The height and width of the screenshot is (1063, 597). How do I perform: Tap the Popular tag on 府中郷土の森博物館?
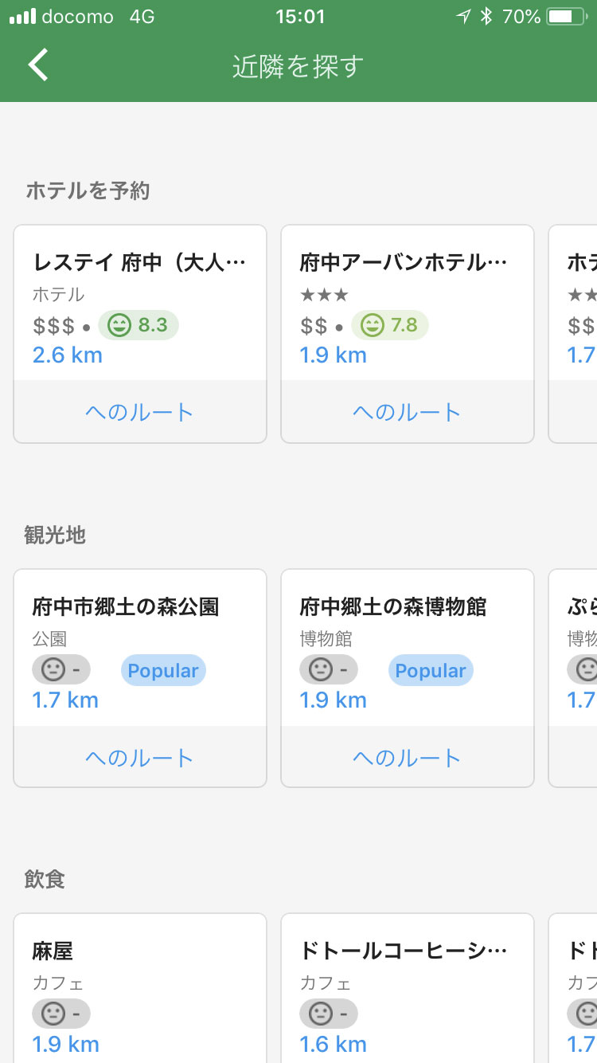[431, 671]
